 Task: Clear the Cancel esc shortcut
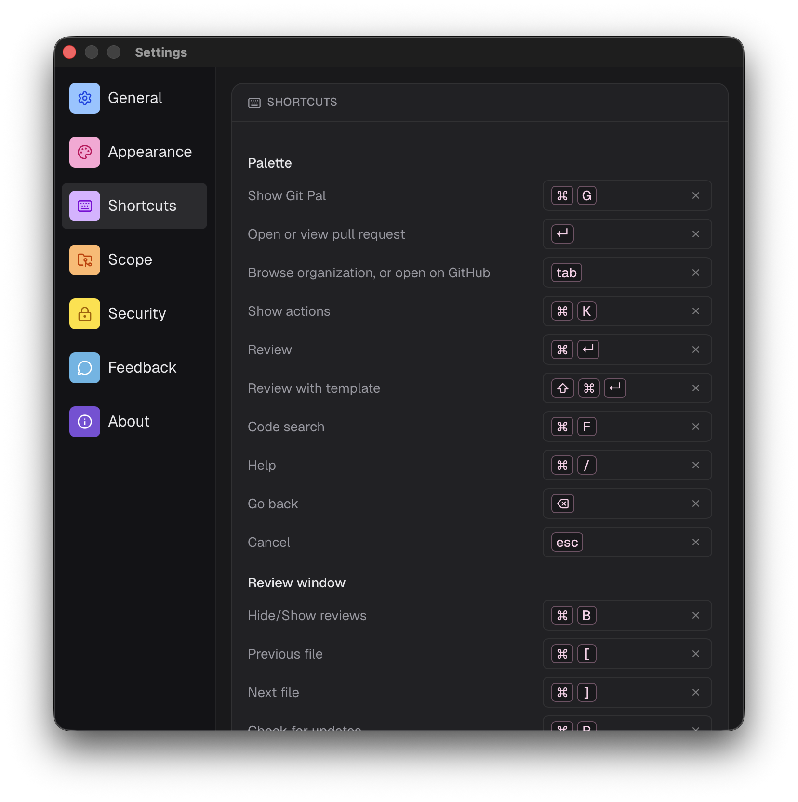[695, 542]
